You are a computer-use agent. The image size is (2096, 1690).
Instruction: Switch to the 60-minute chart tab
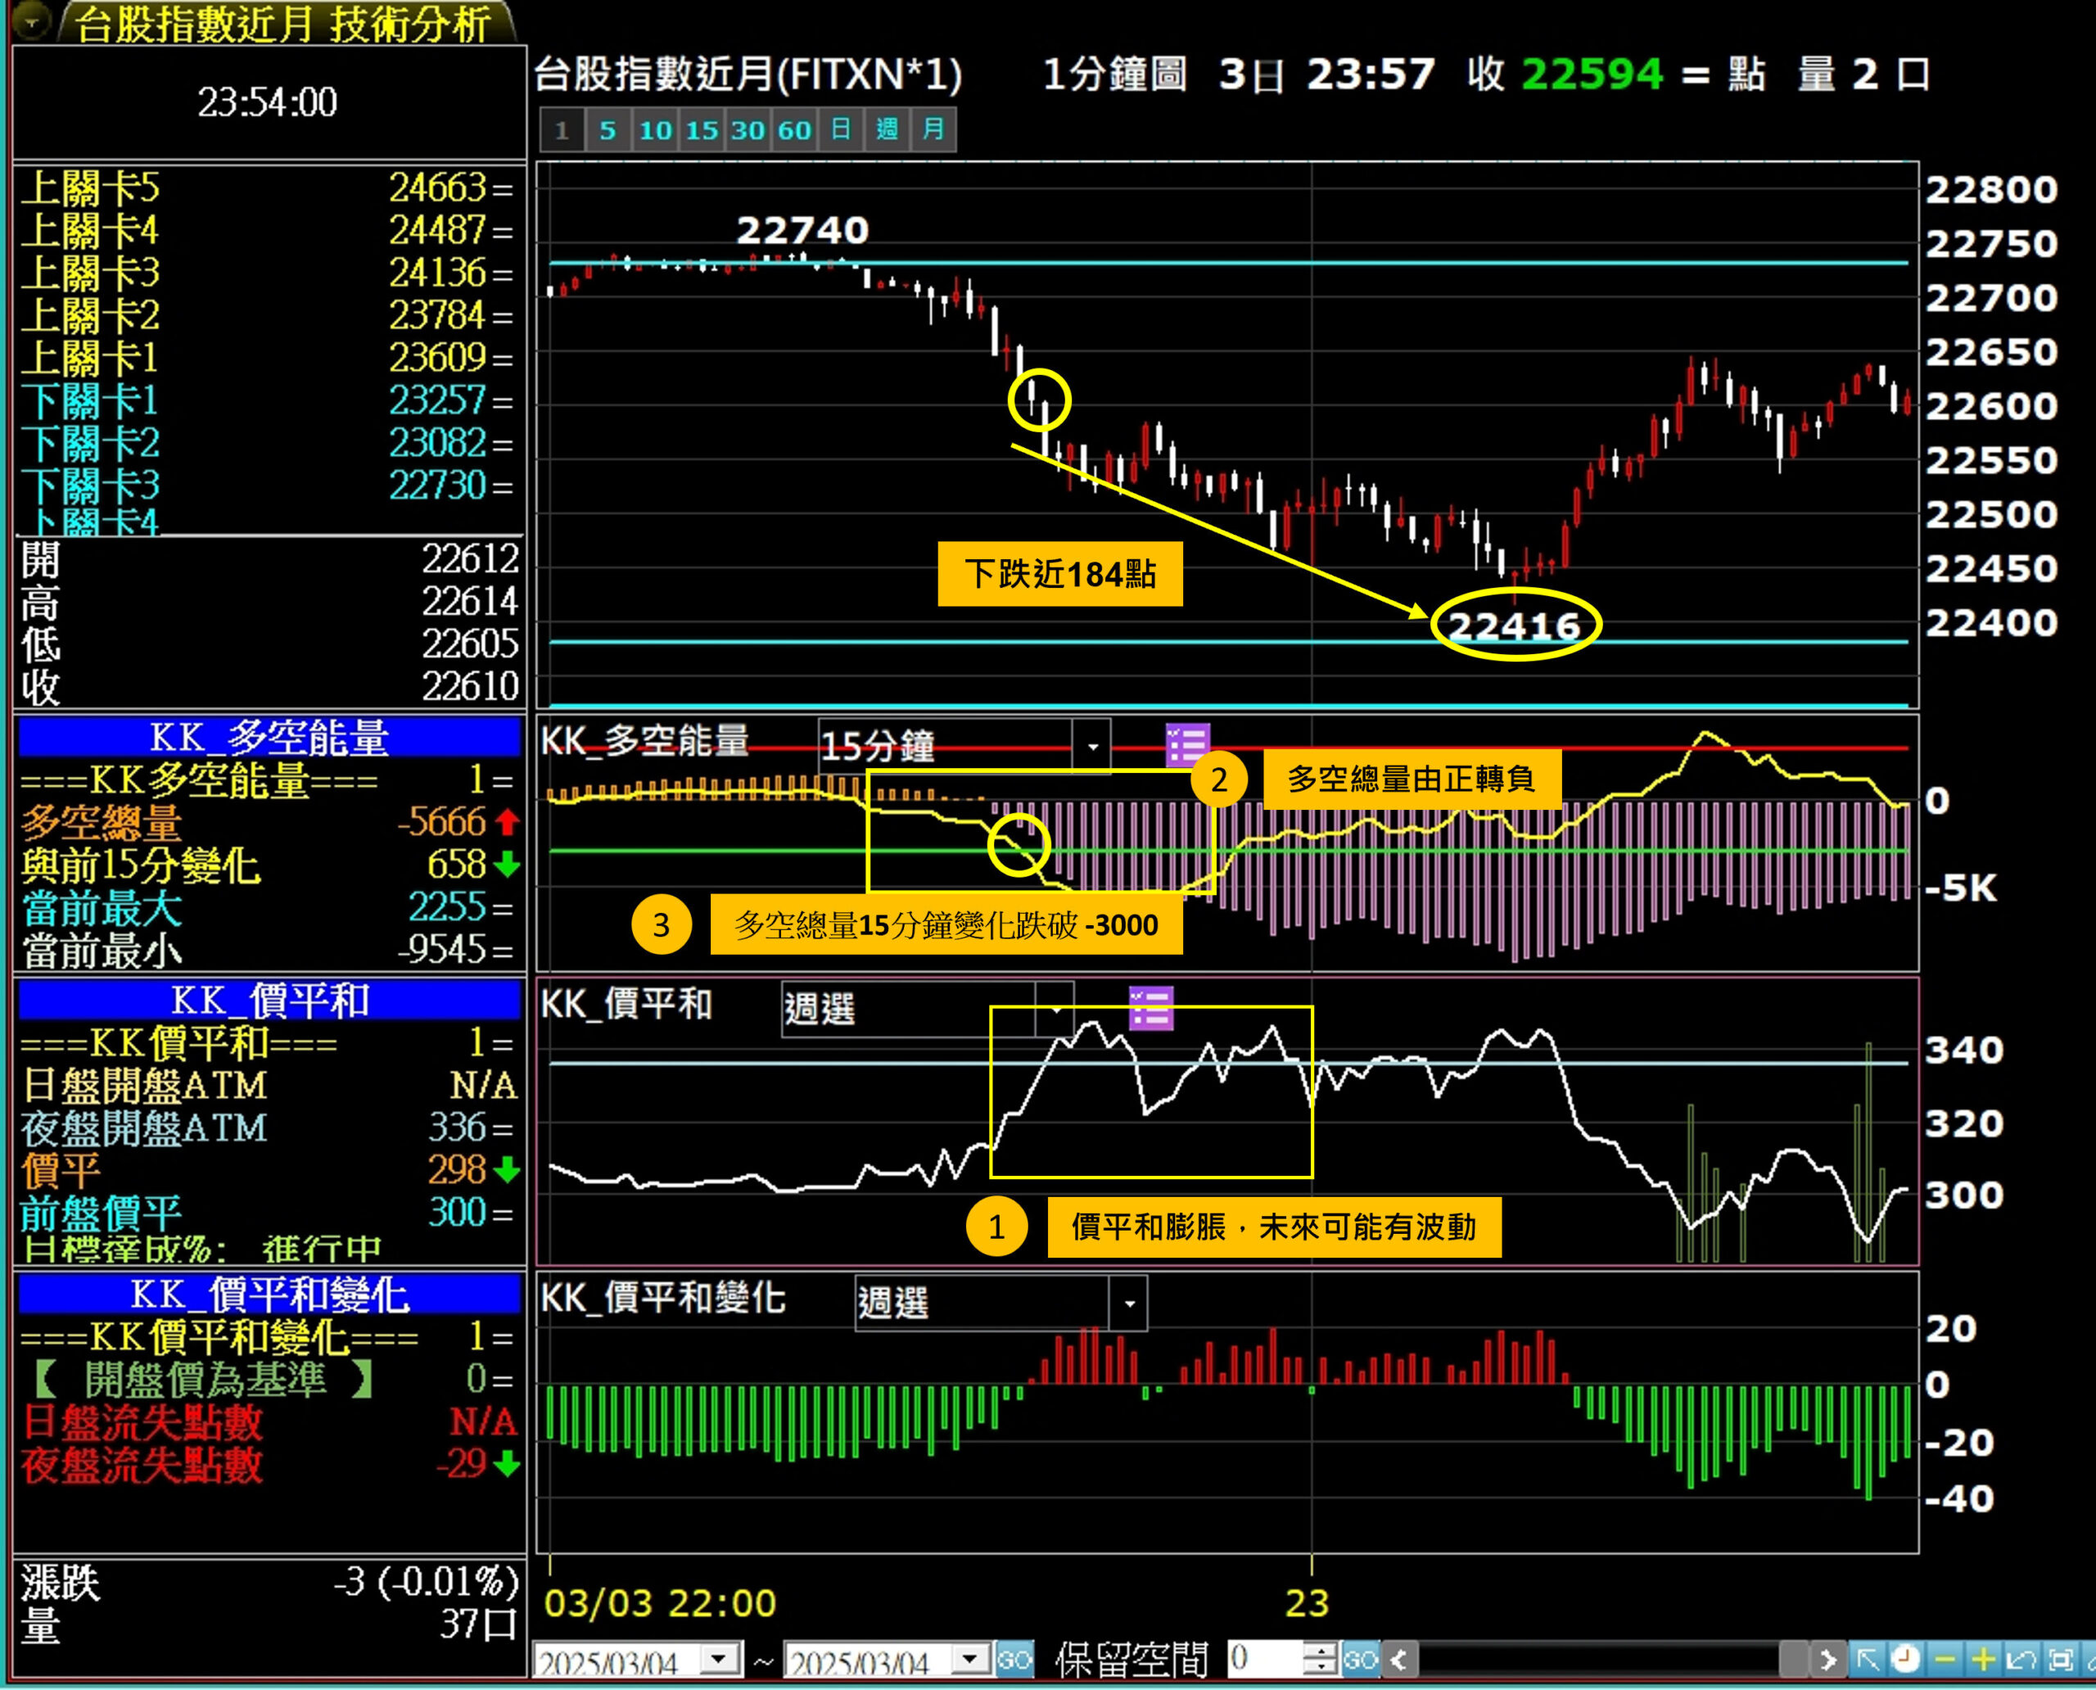click(794, 129)
